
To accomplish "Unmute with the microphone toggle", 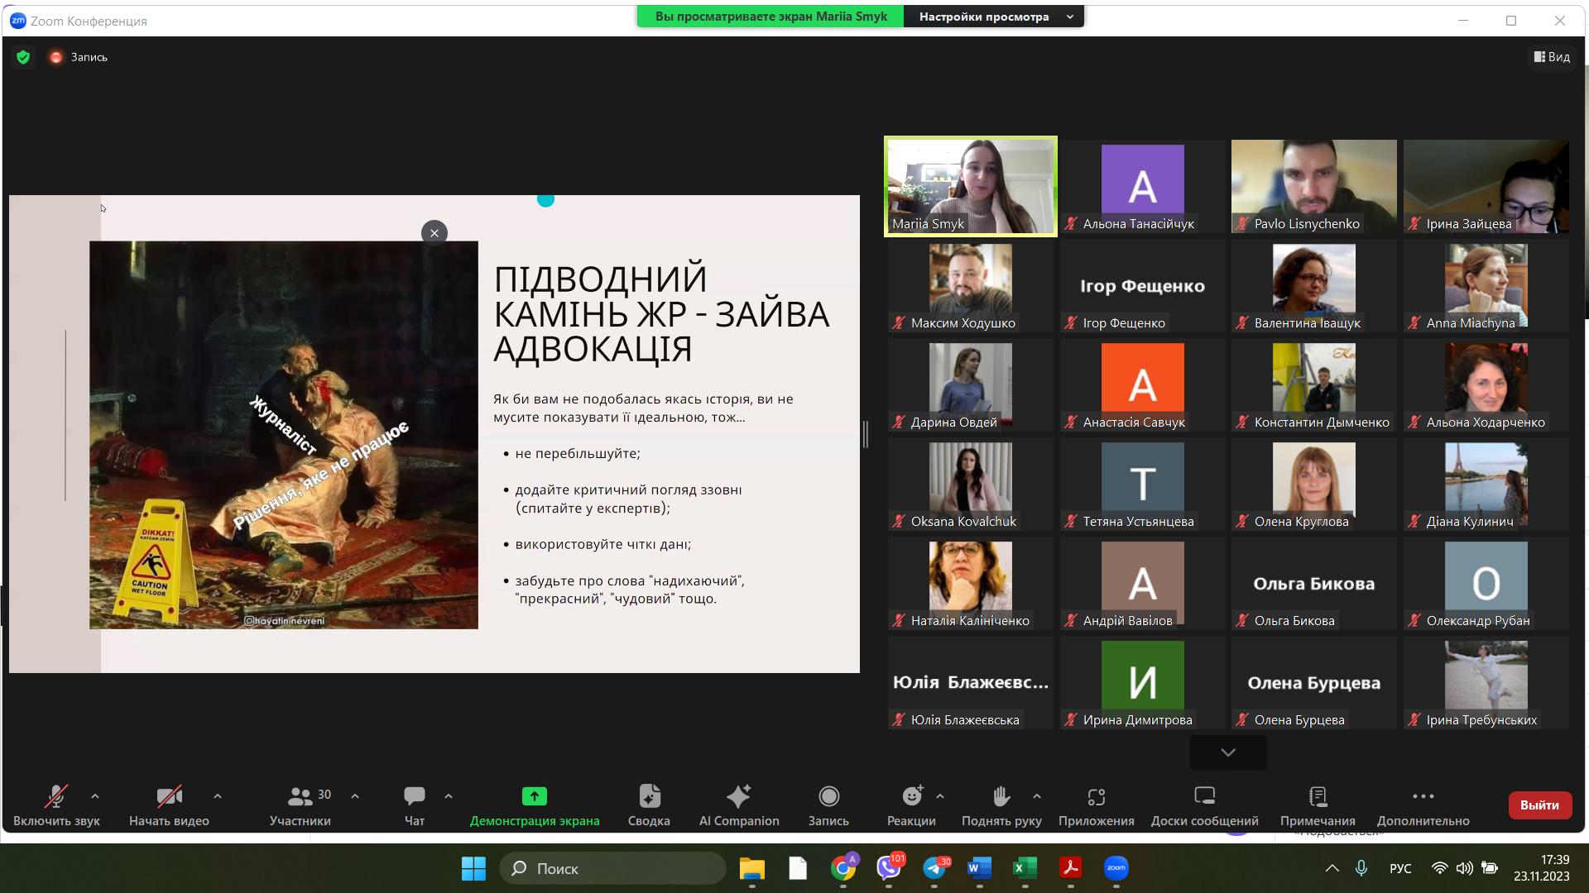I will [55, 796].
